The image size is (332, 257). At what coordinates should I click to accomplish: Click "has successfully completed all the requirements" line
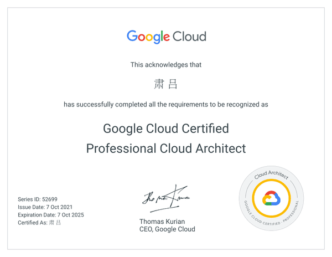tap(166, 105)
